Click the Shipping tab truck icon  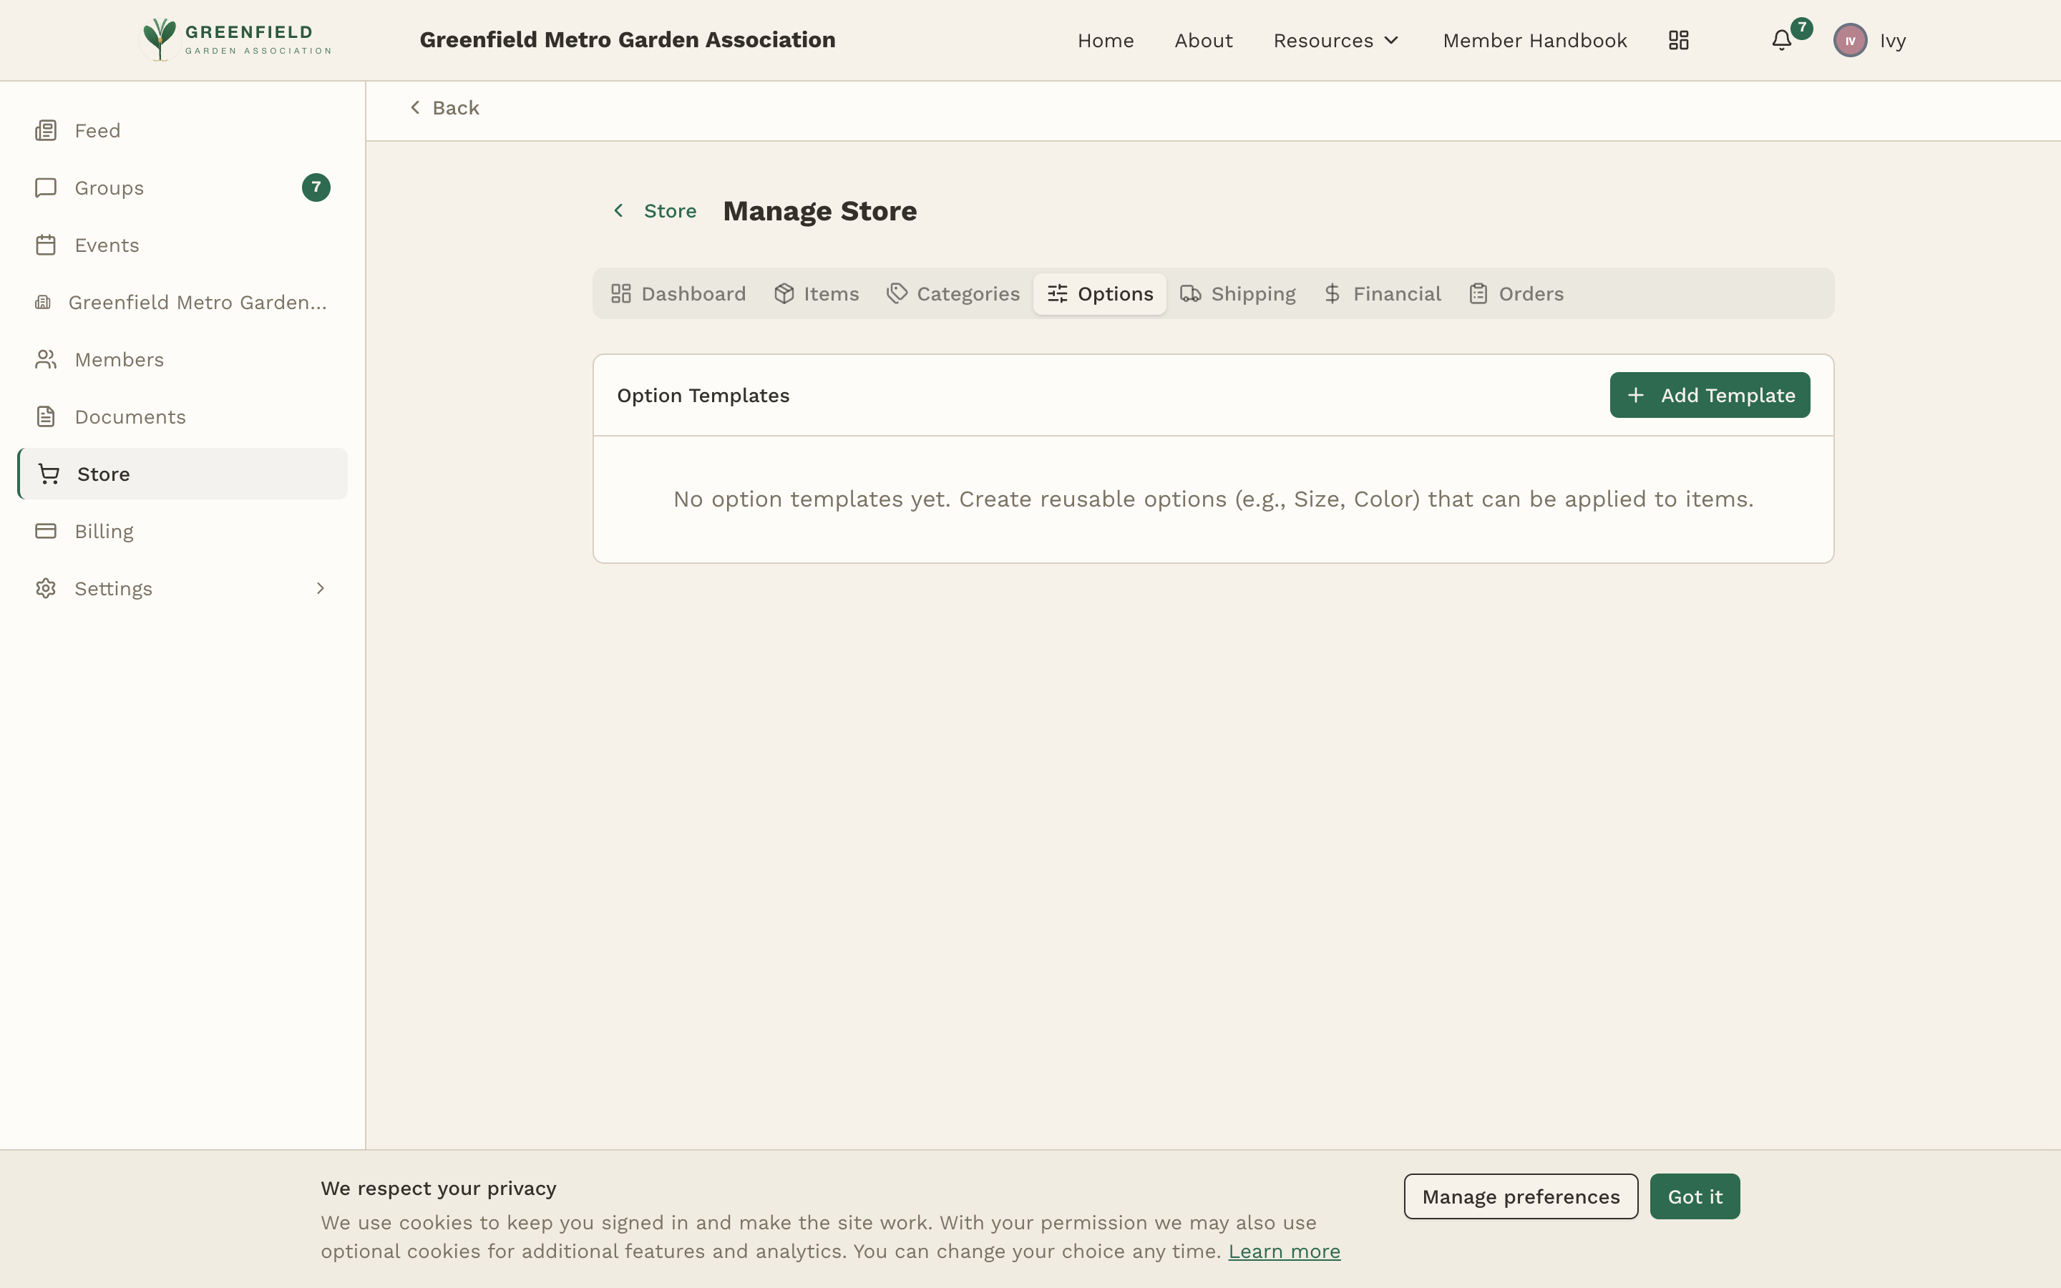(1191, 294)
